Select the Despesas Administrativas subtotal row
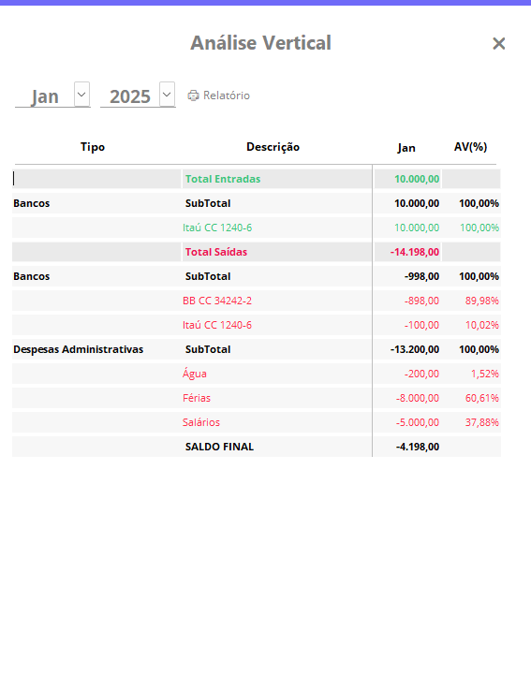The image size is (531, 676). click(257, 349)
